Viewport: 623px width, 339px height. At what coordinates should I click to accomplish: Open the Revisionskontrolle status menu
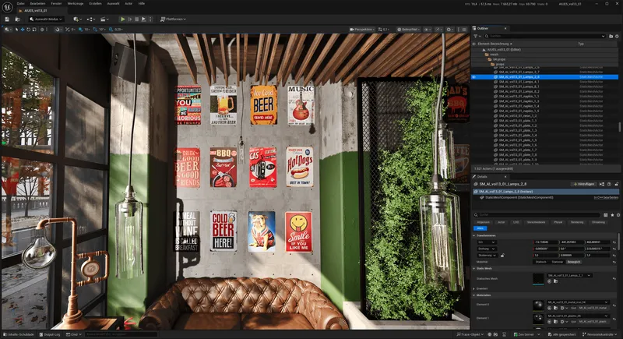(x=600, y=334)
